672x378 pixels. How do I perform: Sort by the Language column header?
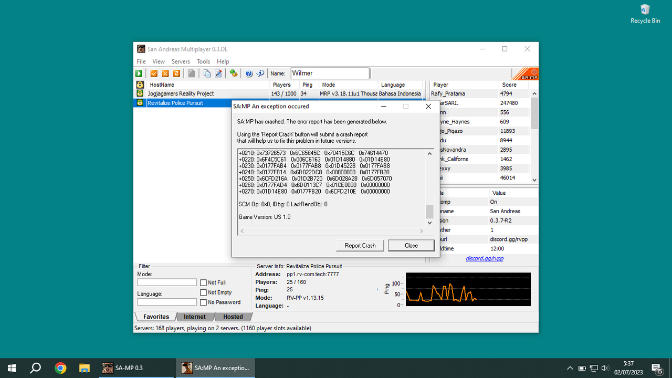point(400,85)
